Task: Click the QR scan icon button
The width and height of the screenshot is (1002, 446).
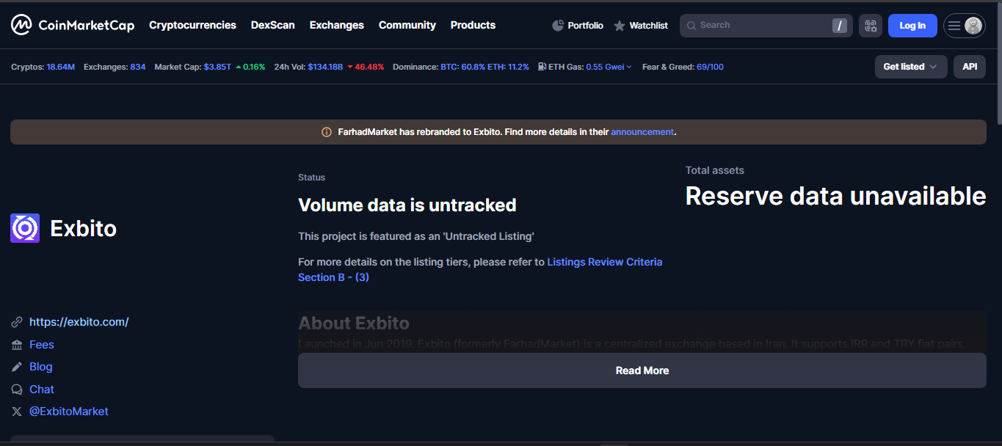Action: (x=871, y=26)
